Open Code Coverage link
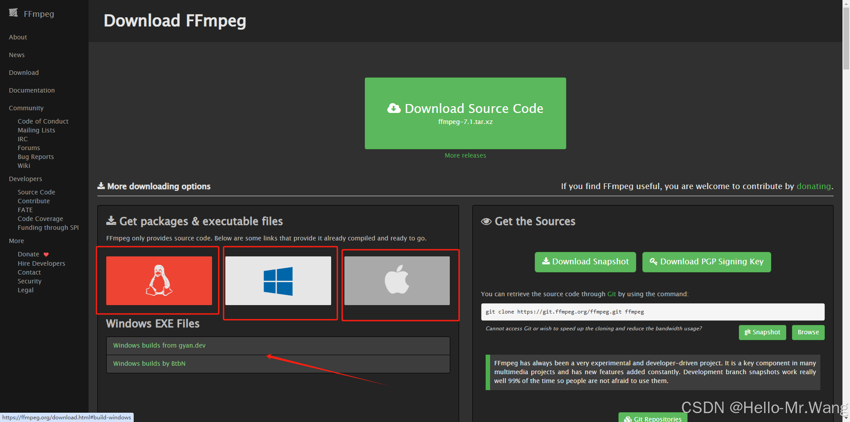Viewport: 850px width, 422px height. [x=40, y=219]
